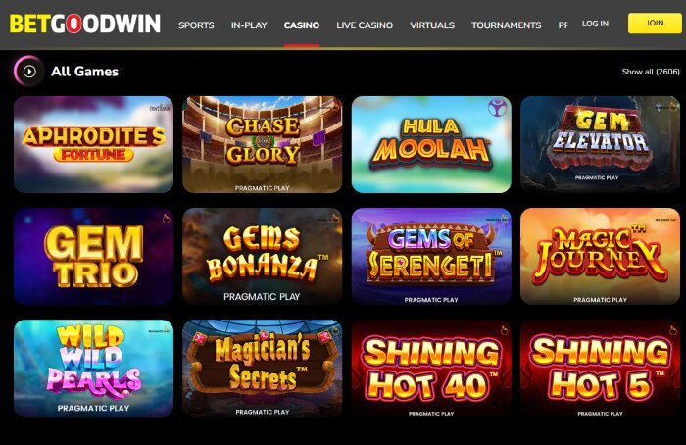Click provider badge icon on Hula Moolah tile
This screenshot has height=445, width=686.
pyautogui.click(x=498, y=107)
